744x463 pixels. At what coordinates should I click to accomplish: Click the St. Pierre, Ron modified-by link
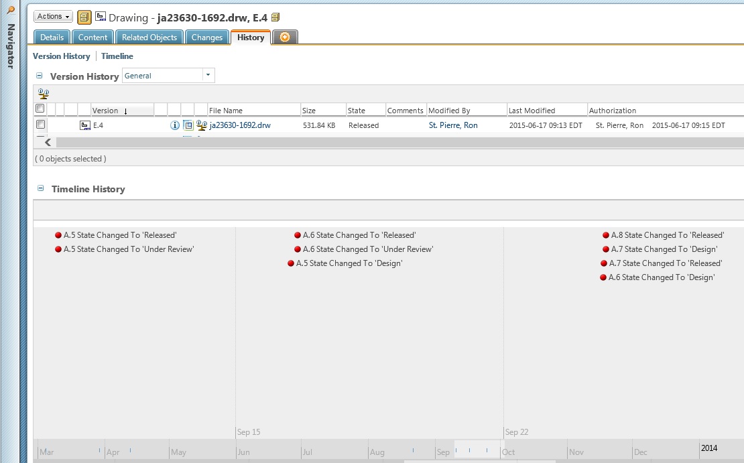[453, 125]
